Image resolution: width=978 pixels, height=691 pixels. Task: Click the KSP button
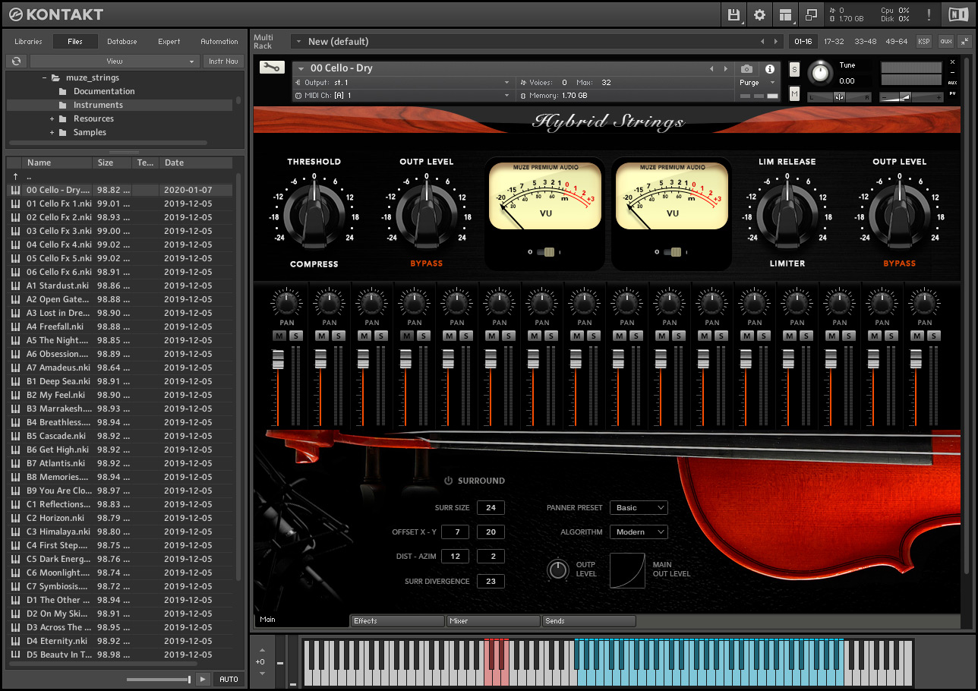(924, 42)
